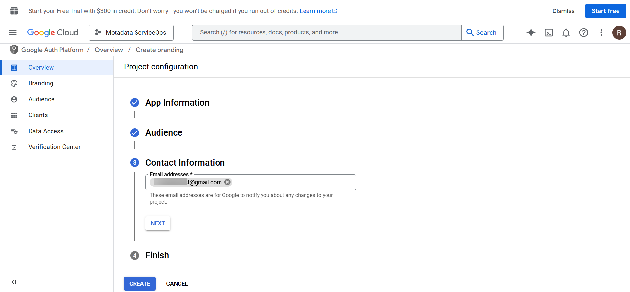
Task: Open the three-dot settings menu
Action: point(601,32)
